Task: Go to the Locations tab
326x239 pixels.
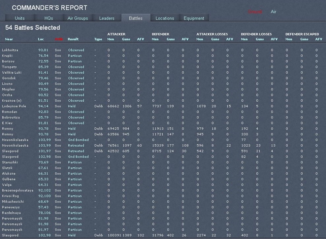Action: (165, 18)
